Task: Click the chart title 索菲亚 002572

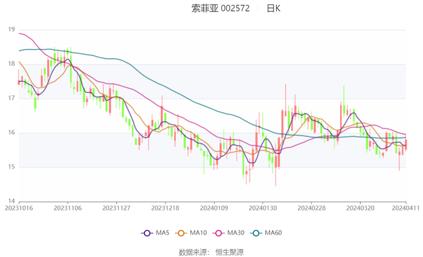Action: pyautogui.click(x=221, y=8)
